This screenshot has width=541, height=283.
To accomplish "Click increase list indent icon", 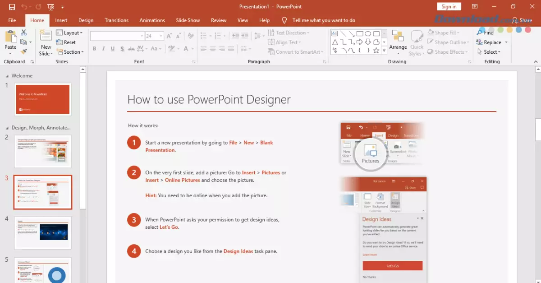I will [244, 36].
